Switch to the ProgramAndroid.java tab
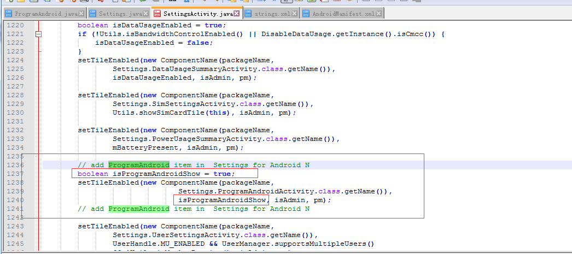Screen dimensions: 572x254 (44, 14)
